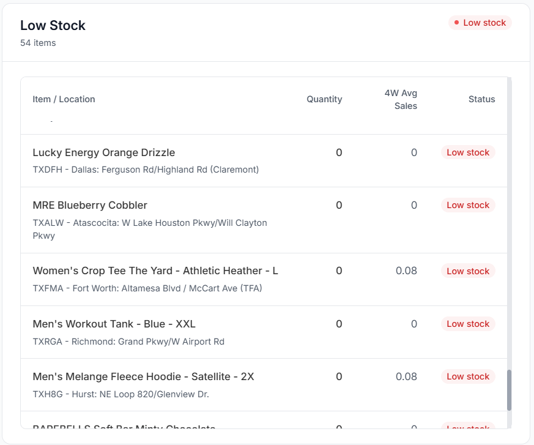
Task: Click the 4W Avg Sales column header
Action: click(401, 100)
